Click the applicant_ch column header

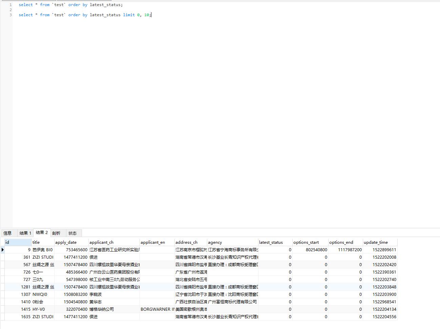114,242
